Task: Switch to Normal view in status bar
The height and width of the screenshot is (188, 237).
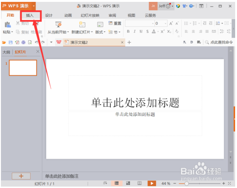Action: coord(117,183)
